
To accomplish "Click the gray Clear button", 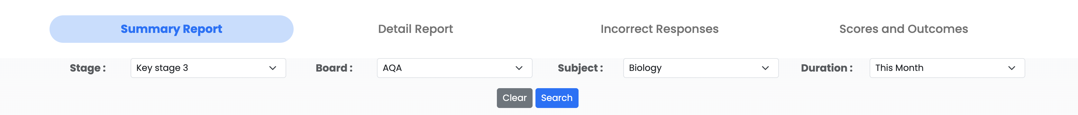I will pos(514,98).
